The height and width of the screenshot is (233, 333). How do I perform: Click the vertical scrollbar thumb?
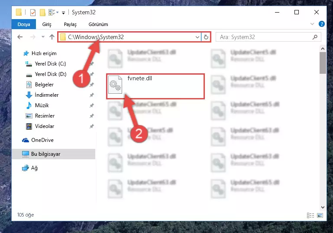[x=323, y=63]
